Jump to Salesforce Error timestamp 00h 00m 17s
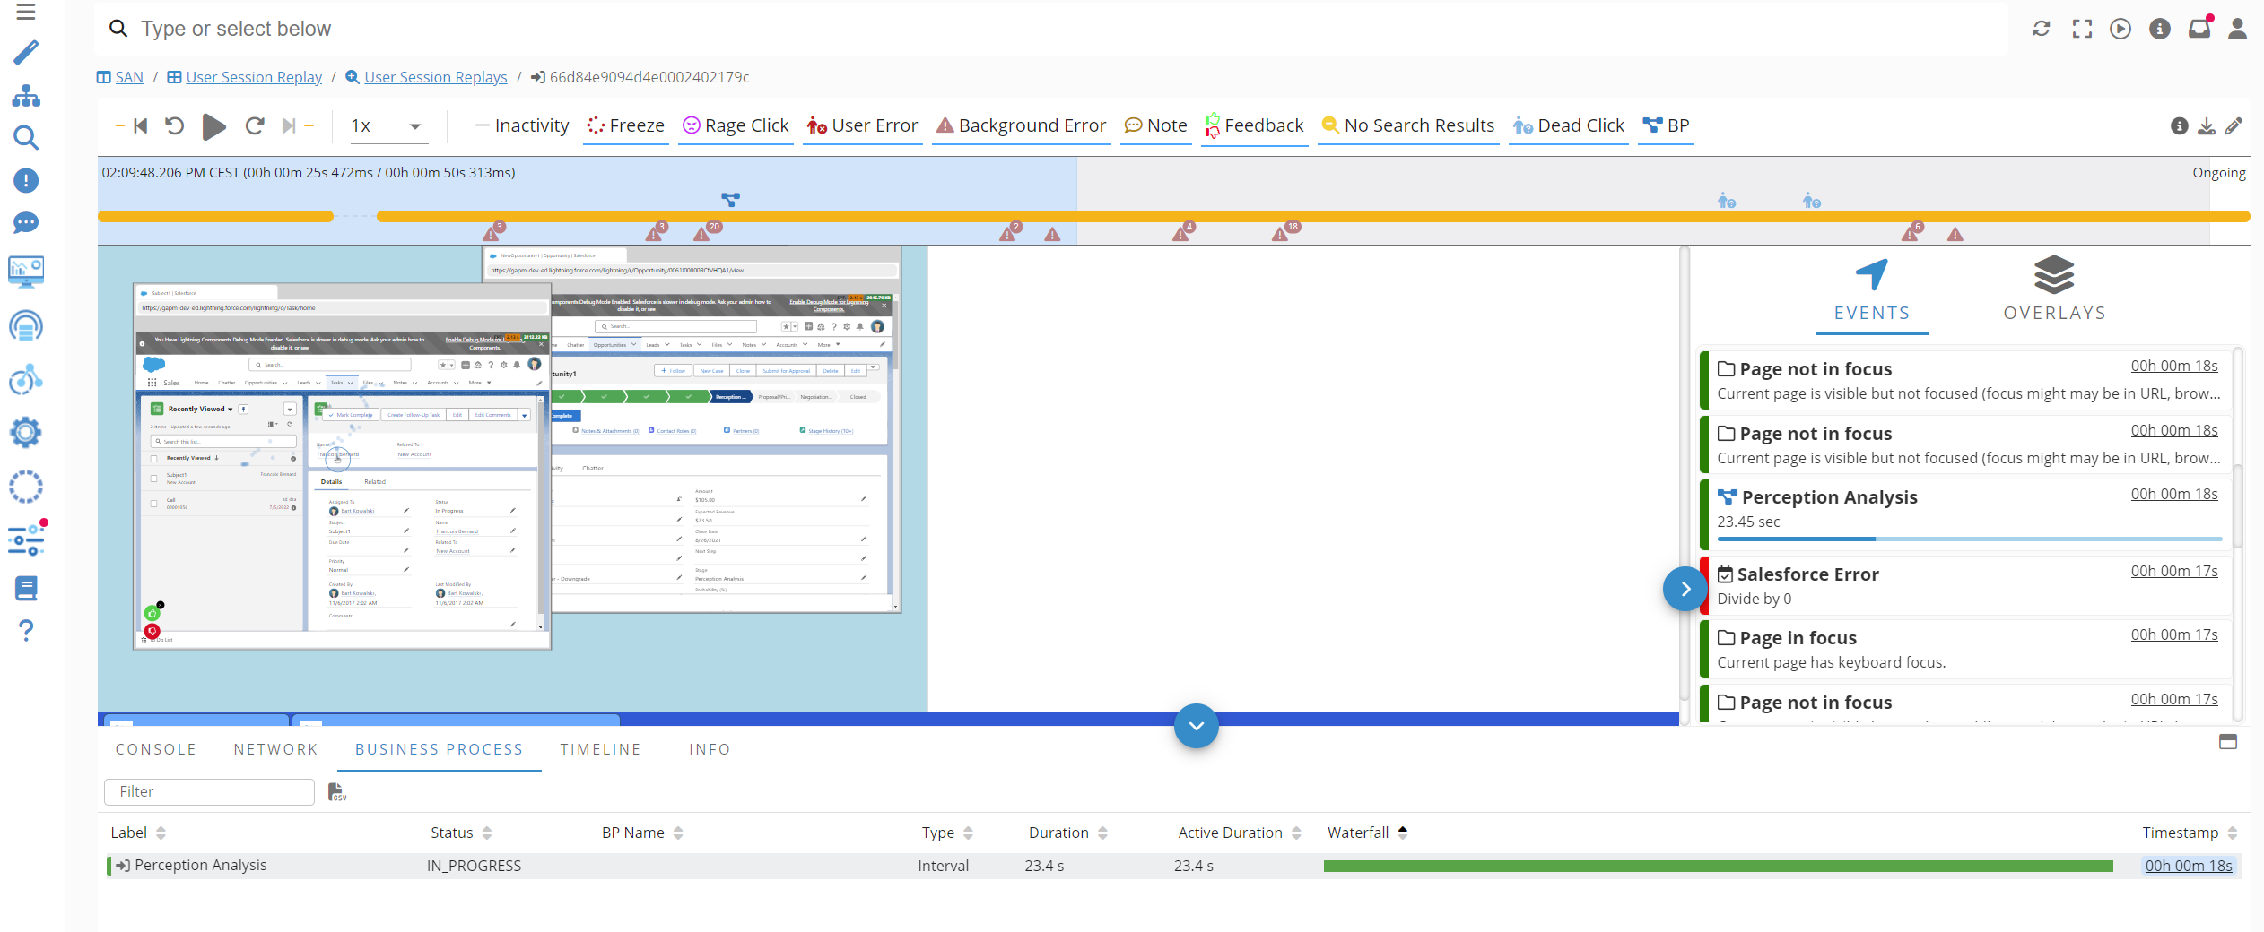This screenshot has width=2264, height=932. coord(2174,571)
